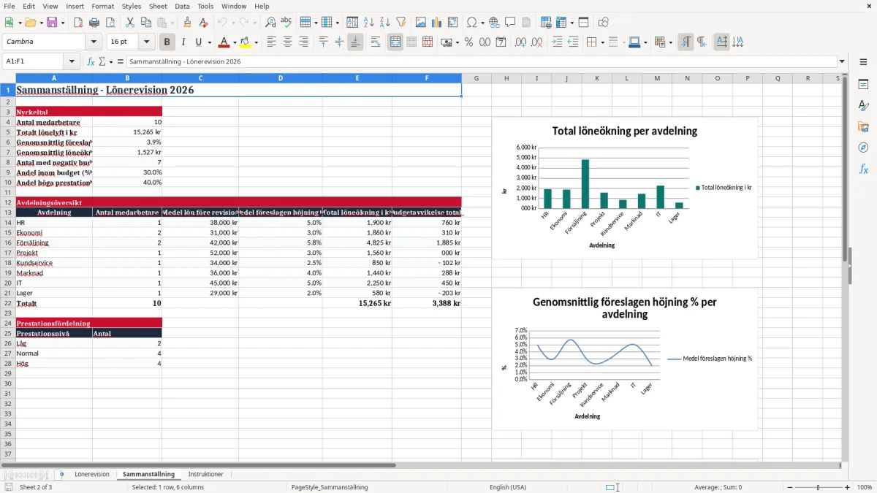Click the formula input line

point(481,61)
